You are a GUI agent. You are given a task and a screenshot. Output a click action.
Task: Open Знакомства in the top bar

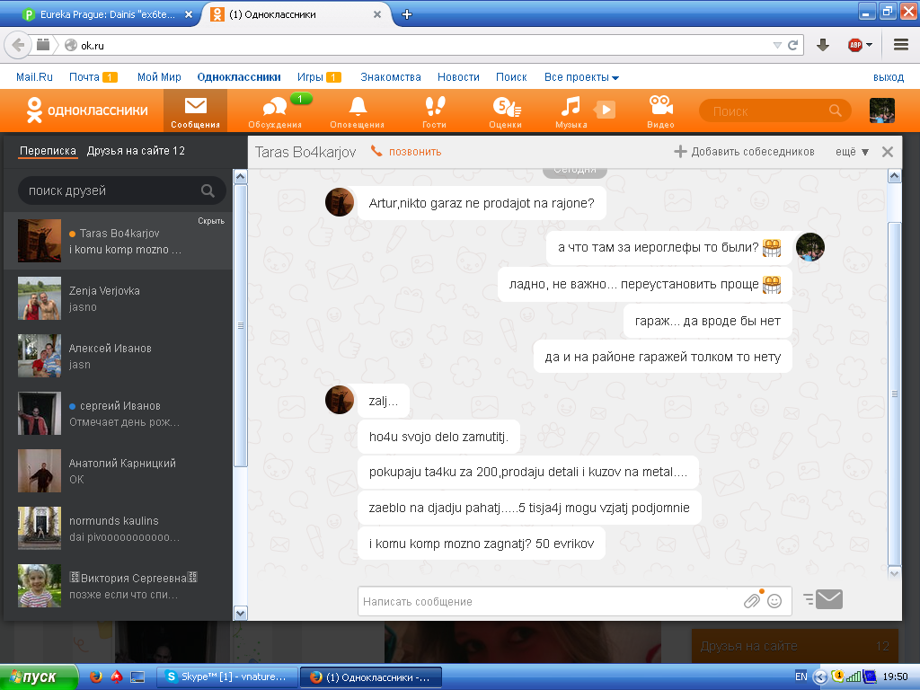tap(391, 77)
